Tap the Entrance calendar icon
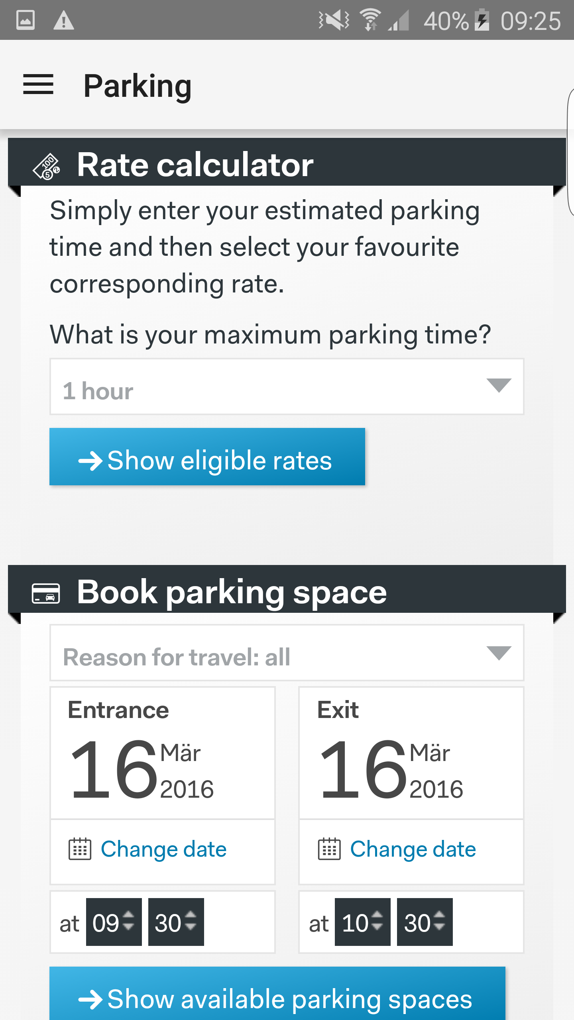This screenshot has width=574, height=1020. [x=80, y=849]
